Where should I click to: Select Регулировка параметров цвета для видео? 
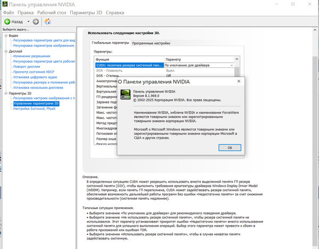pyautogui.click(x=44, y=40)
